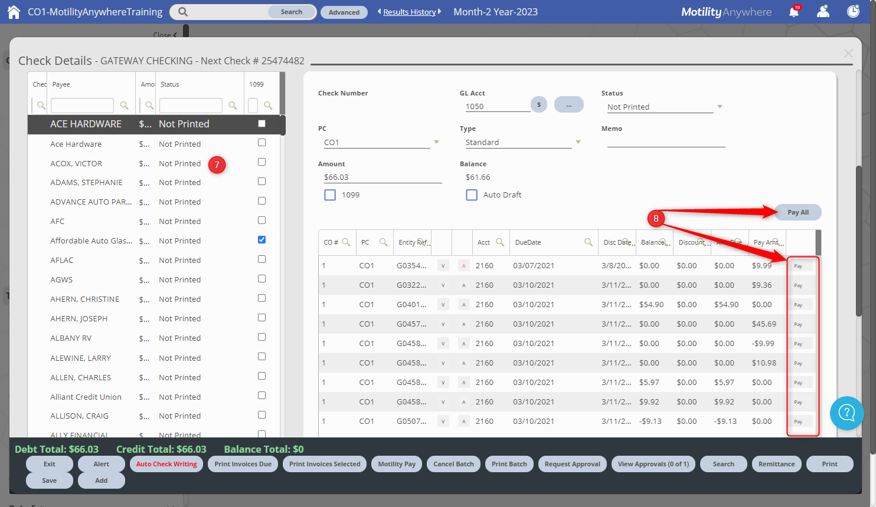Click Pay on the $9.99 row
The image size is (876, 507).
(x=801, y=266)
